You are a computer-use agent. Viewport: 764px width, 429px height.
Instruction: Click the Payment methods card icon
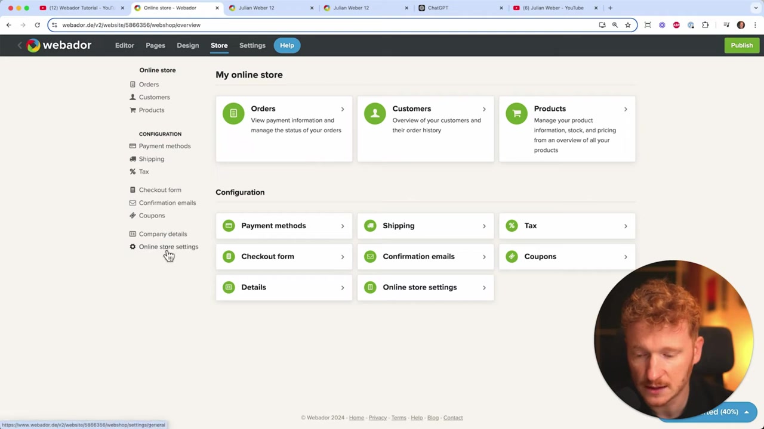tap(229, 226)
